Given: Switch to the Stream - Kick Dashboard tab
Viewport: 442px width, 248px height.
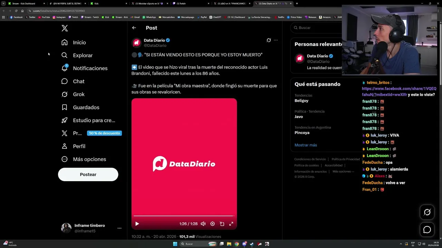Looking at the screenshot, I should 26,3.
